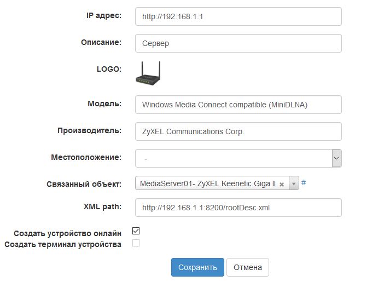
Task: Click into the Описание text field
Action: click(x=238, y=43)
